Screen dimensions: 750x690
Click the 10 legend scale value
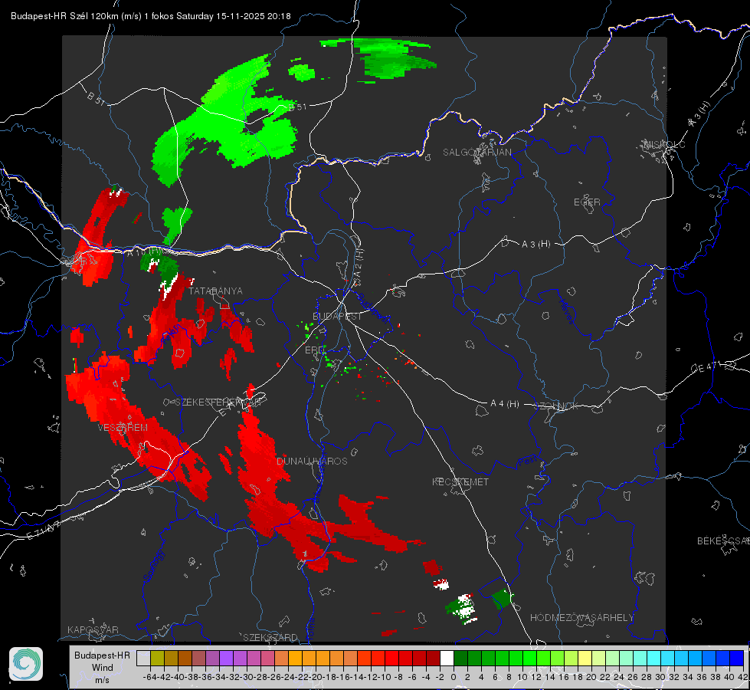click(522, 677)
